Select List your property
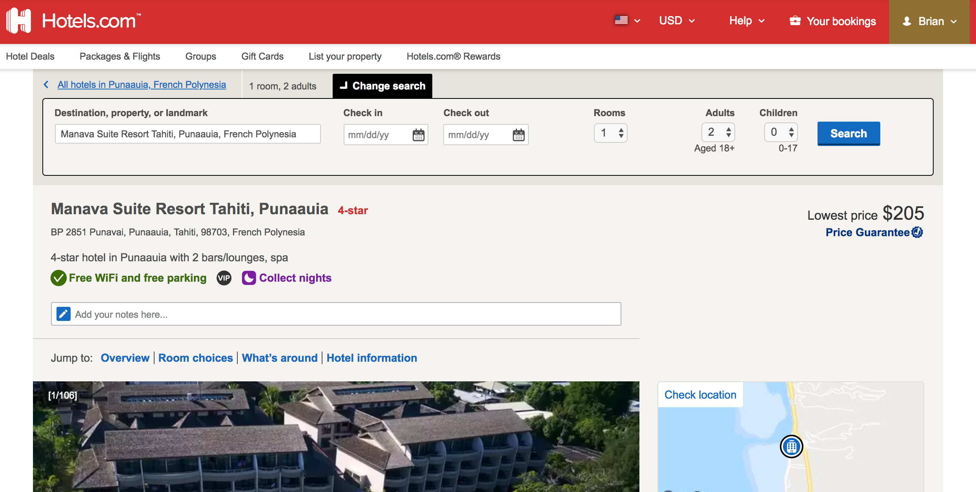 345,56
